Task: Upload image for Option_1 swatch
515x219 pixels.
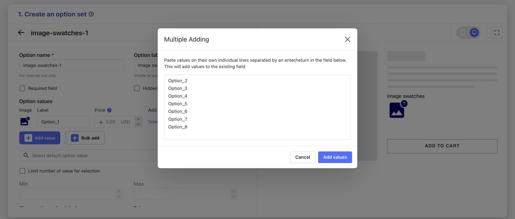Action: [x=25, y=122]
